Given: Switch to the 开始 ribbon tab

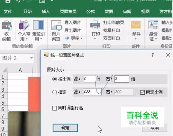Looking at the screenshot, I should point(27,11).
